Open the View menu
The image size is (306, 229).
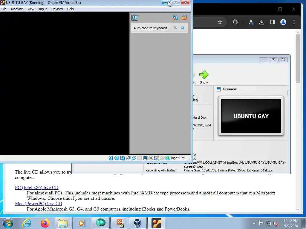point(31,9)
